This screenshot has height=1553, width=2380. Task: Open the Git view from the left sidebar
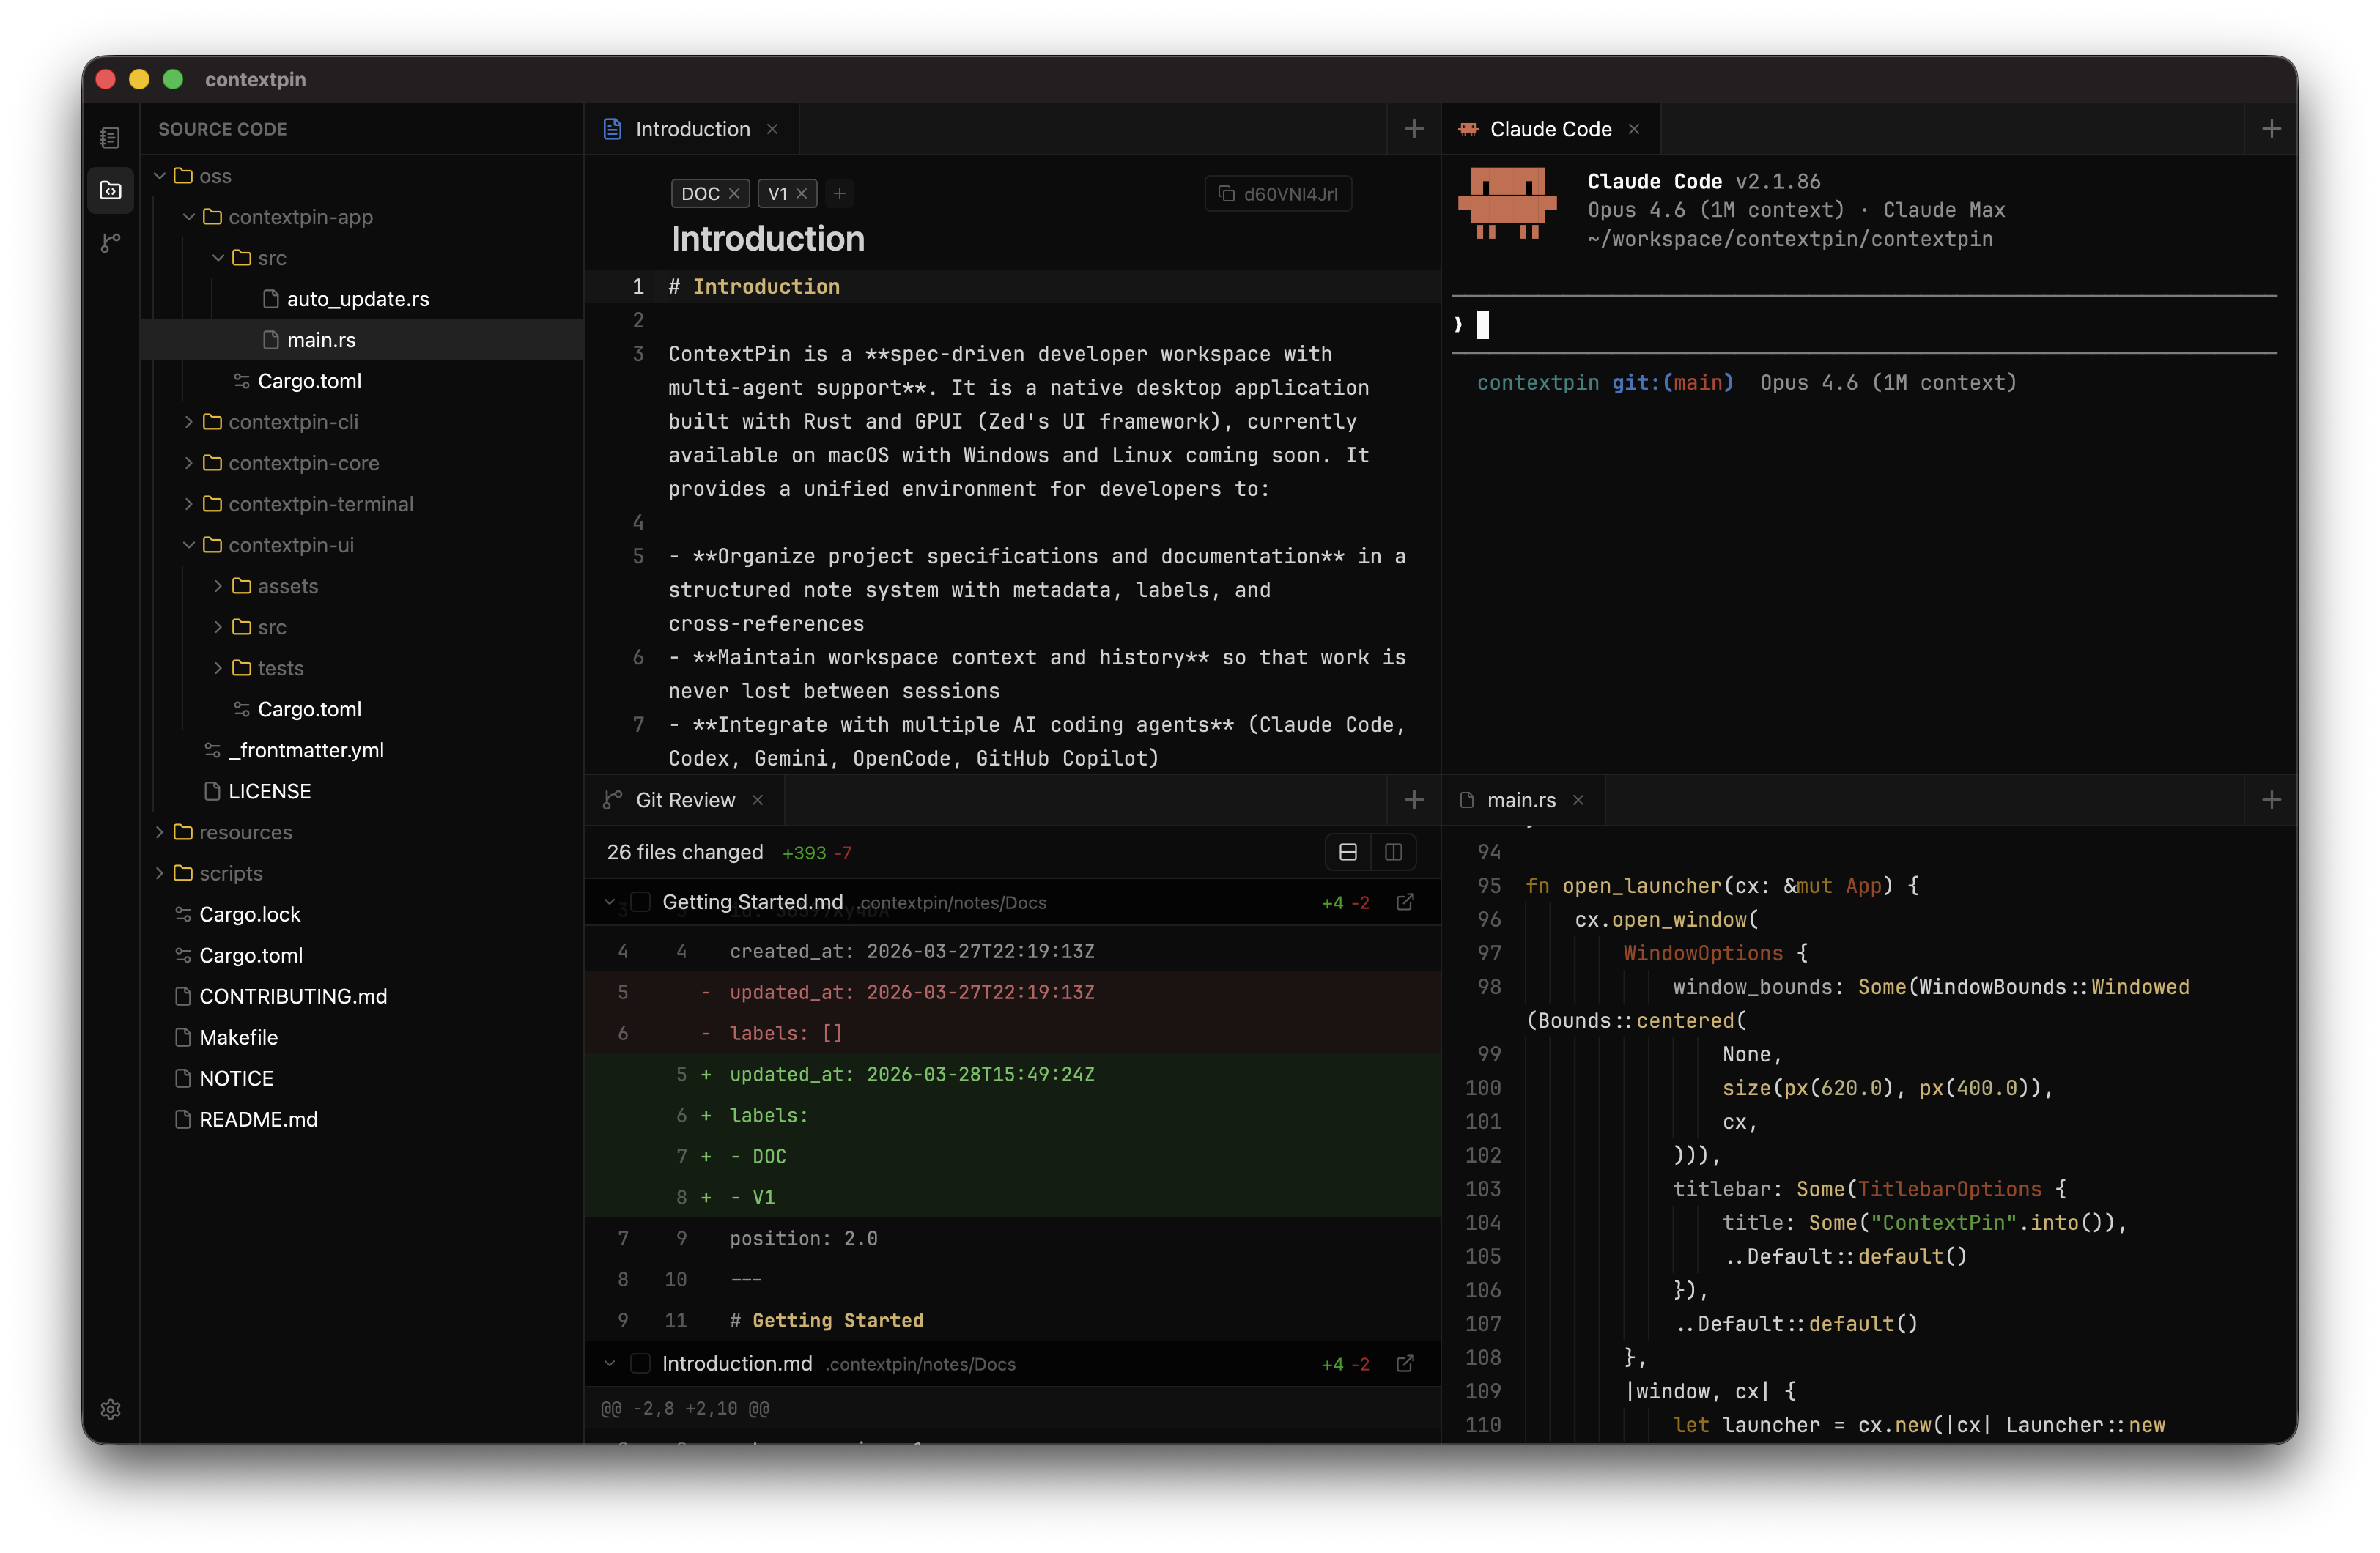pos(110,243)
